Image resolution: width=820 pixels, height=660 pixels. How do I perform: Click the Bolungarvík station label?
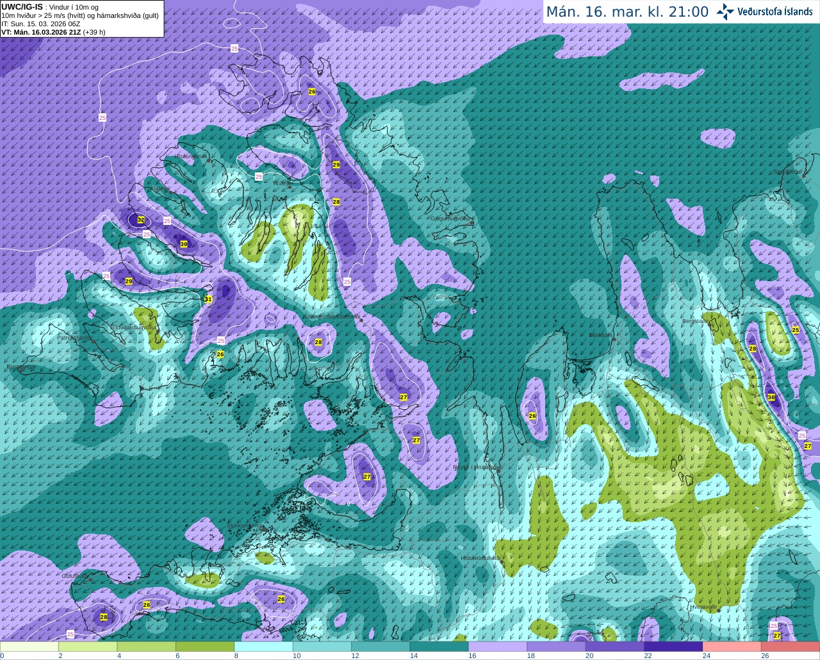[191, 156]
